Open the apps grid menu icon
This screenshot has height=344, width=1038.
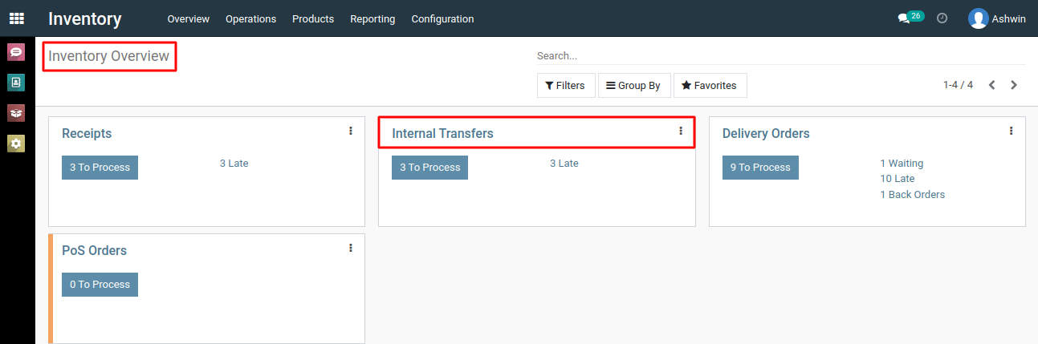16,18
